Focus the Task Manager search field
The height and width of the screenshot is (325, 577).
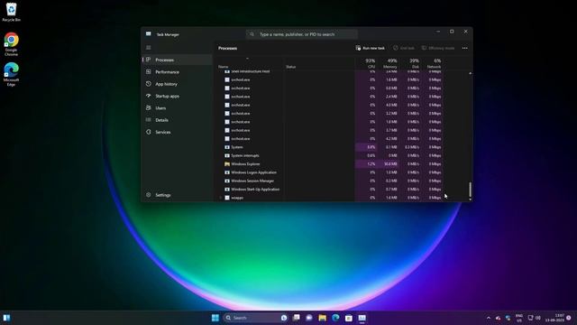coord(302,34)
